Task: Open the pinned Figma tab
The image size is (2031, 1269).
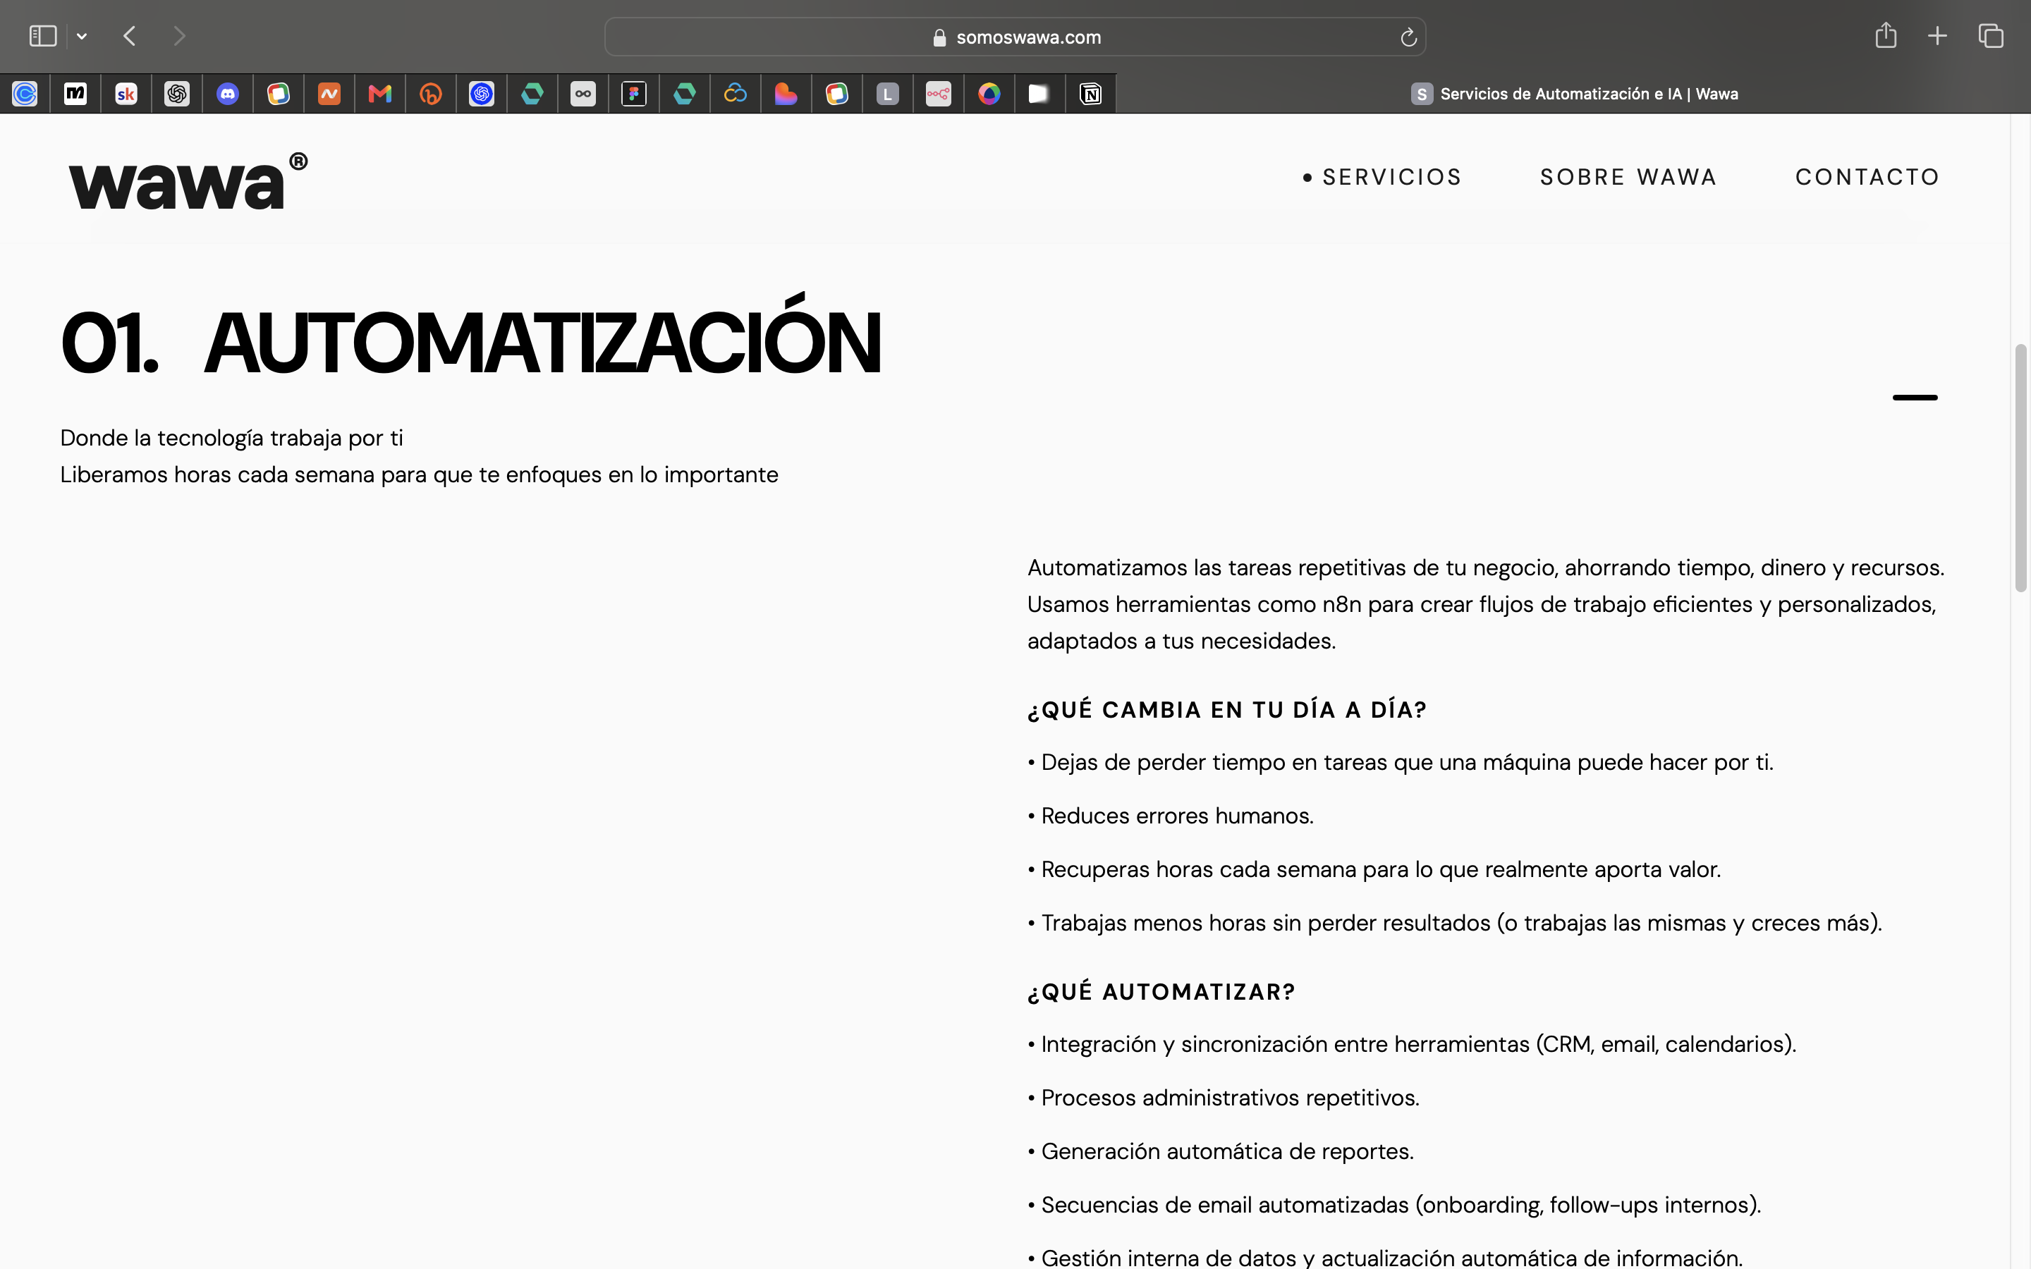Action: pyautogui.click(x=634, y=94)
